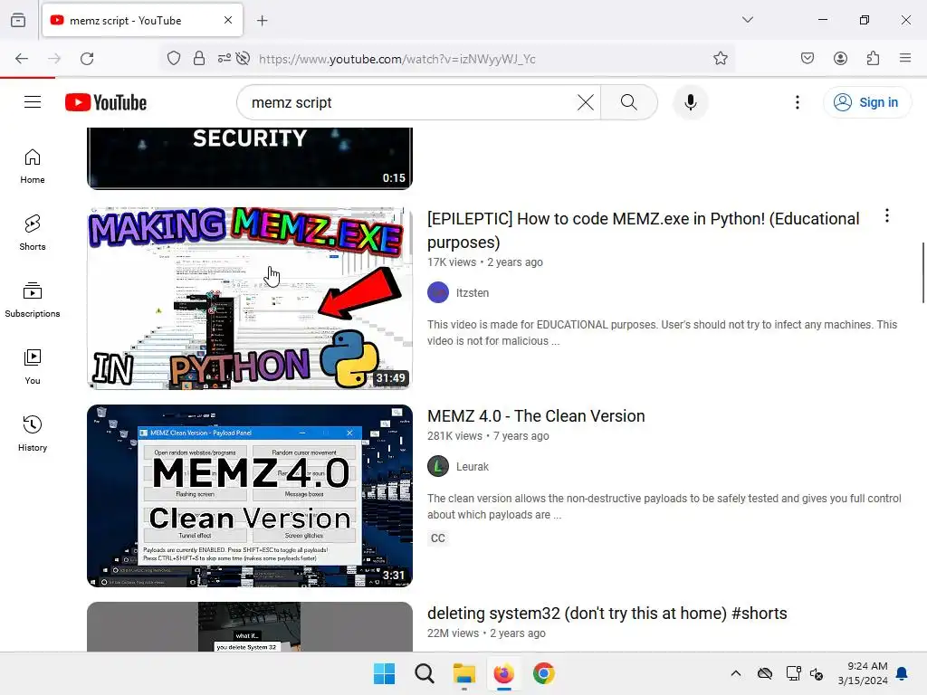The image size is (927, 695).
Task: Go to Home in the sidebar
Action: pos(33,167)
